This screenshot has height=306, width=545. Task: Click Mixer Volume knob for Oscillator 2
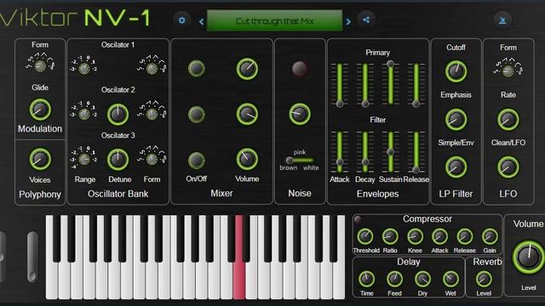pyautogui.click(x=247, y=114)
